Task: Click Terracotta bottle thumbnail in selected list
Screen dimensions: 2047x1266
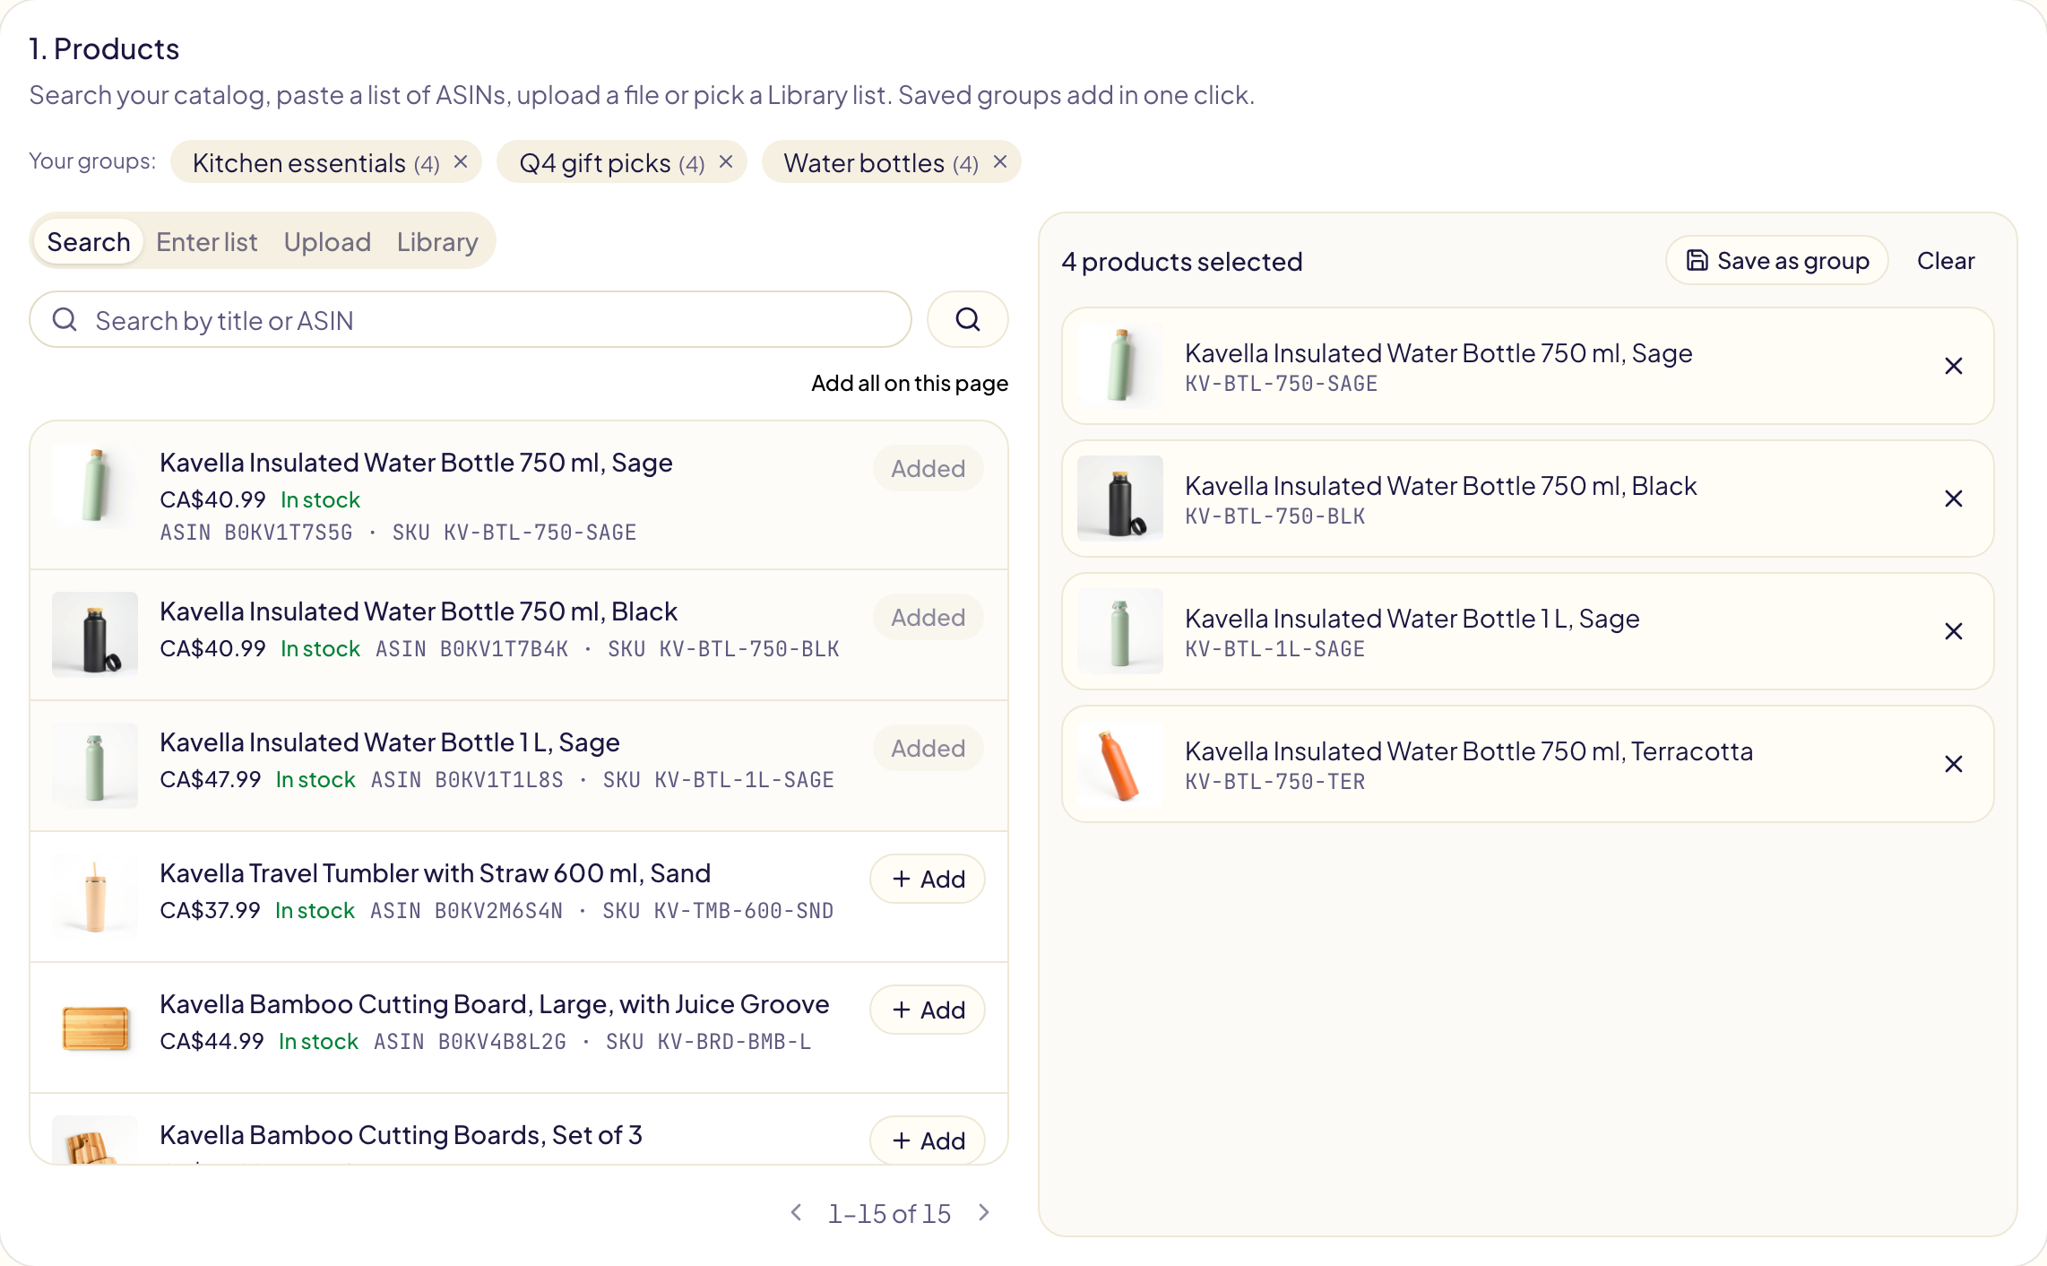Action: [x=1120, y=764]
